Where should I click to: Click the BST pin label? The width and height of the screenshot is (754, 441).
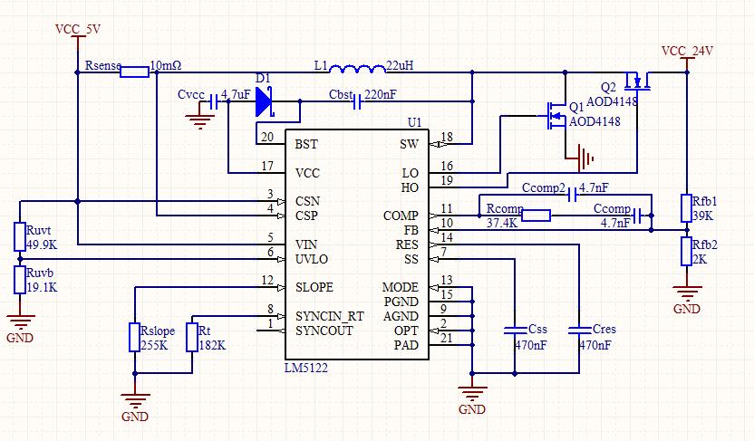pos(306,144)
